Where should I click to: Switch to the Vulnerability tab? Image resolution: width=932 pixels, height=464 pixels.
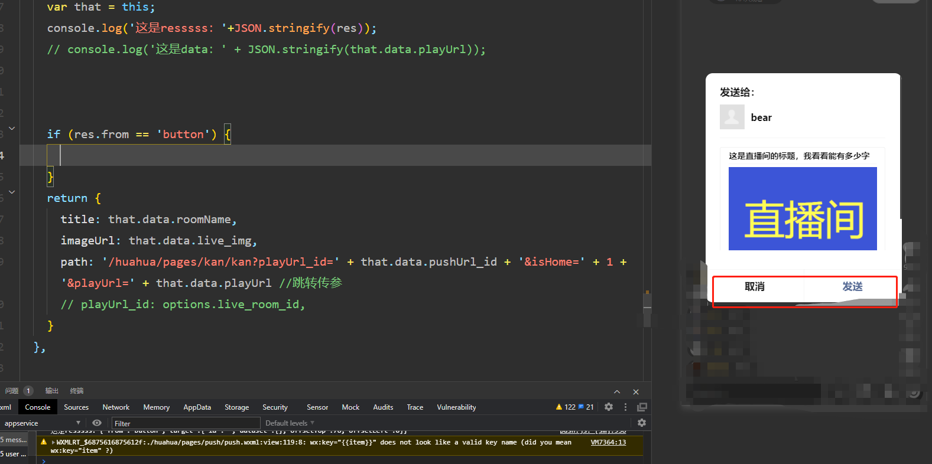coord(456,407)
